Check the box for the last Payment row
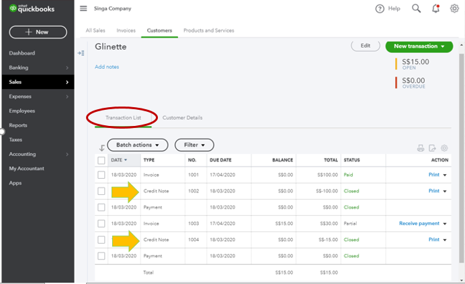Image resolution: width=465 pixels, height=284 pixels. (101, 256)
